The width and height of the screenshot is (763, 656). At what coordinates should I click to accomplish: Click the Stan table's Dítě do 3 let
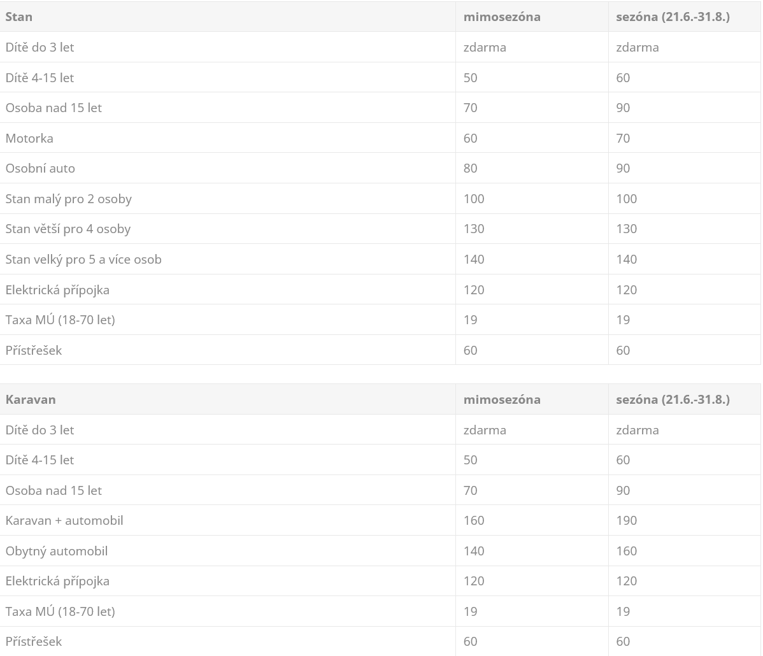click(x=39, y=47)
